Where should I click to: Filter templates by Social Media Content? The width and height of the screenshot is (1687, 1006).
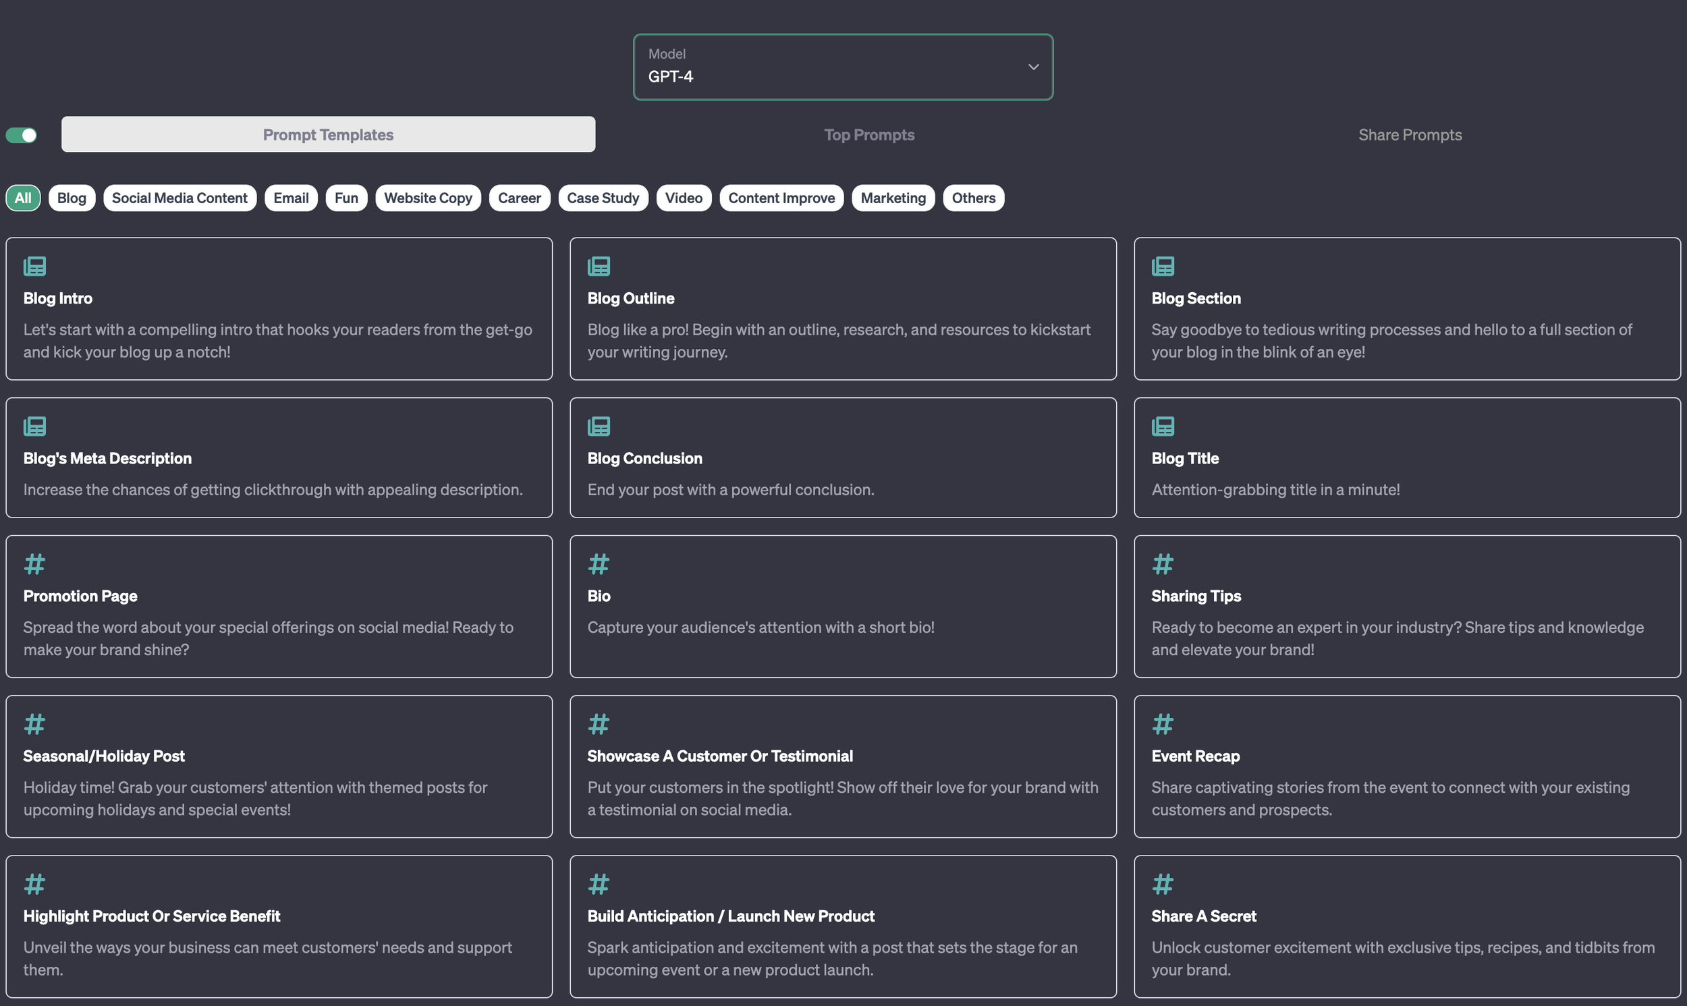[179, 198]
